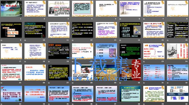Select slide 6 with the bare tree picture

click(130, 9)
